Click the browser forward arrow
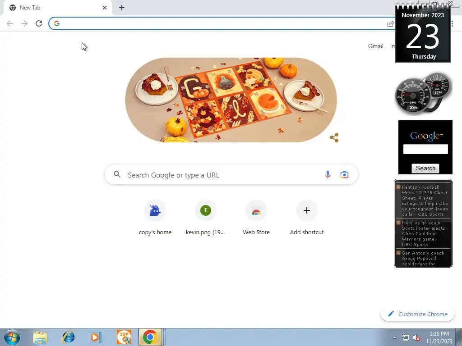Viewport: 462px width, 346px height. 24,23
